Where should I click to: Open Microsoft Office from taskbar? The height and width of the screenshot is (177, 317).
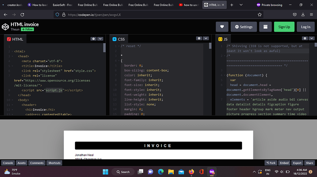click(x=202, y=172)
